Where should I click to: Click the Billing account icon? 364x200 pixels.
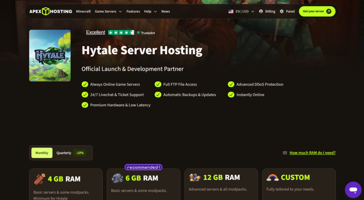(261, 11)
